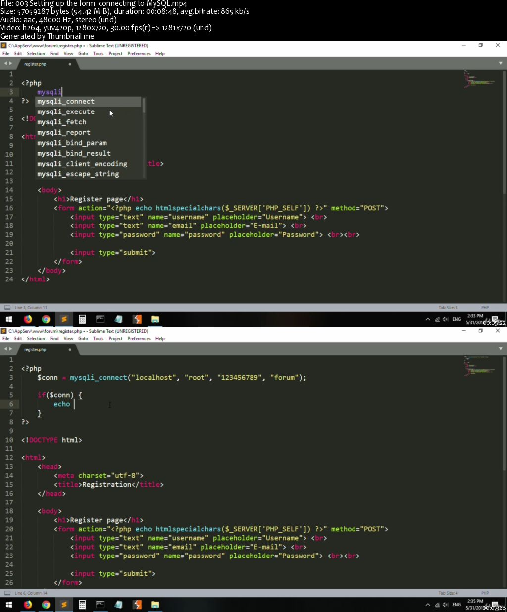This screenshot has height=612, width=507.
Task: Open Command Prompt from lower taskbar
Action: [100, 605]
